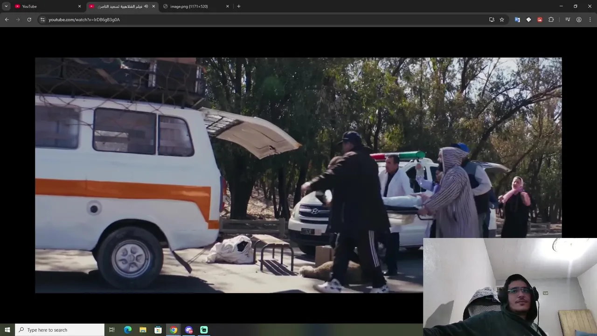Go back to the previous page
The width and height of the screenshot is (597, 336).
click(x=7, y=20)
